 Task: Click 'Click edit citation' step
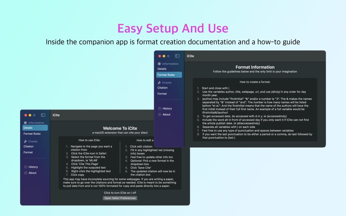141,147
